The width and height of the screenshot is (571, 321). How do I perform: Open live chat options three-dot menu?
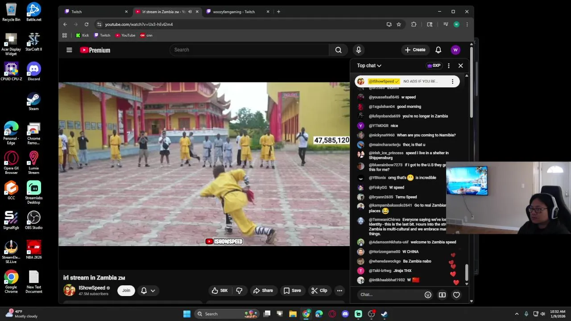click(x=448, y=66)
